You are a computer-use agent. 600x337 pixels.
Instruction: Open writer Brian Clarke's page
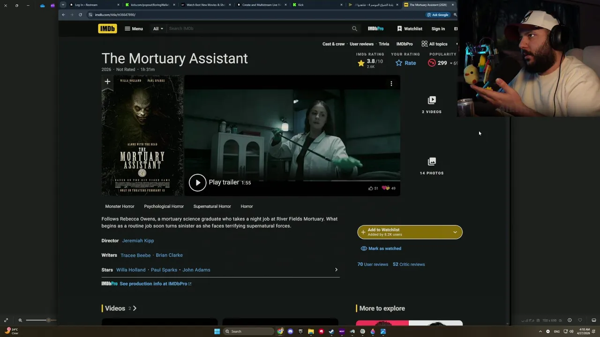tap(169, 255)
